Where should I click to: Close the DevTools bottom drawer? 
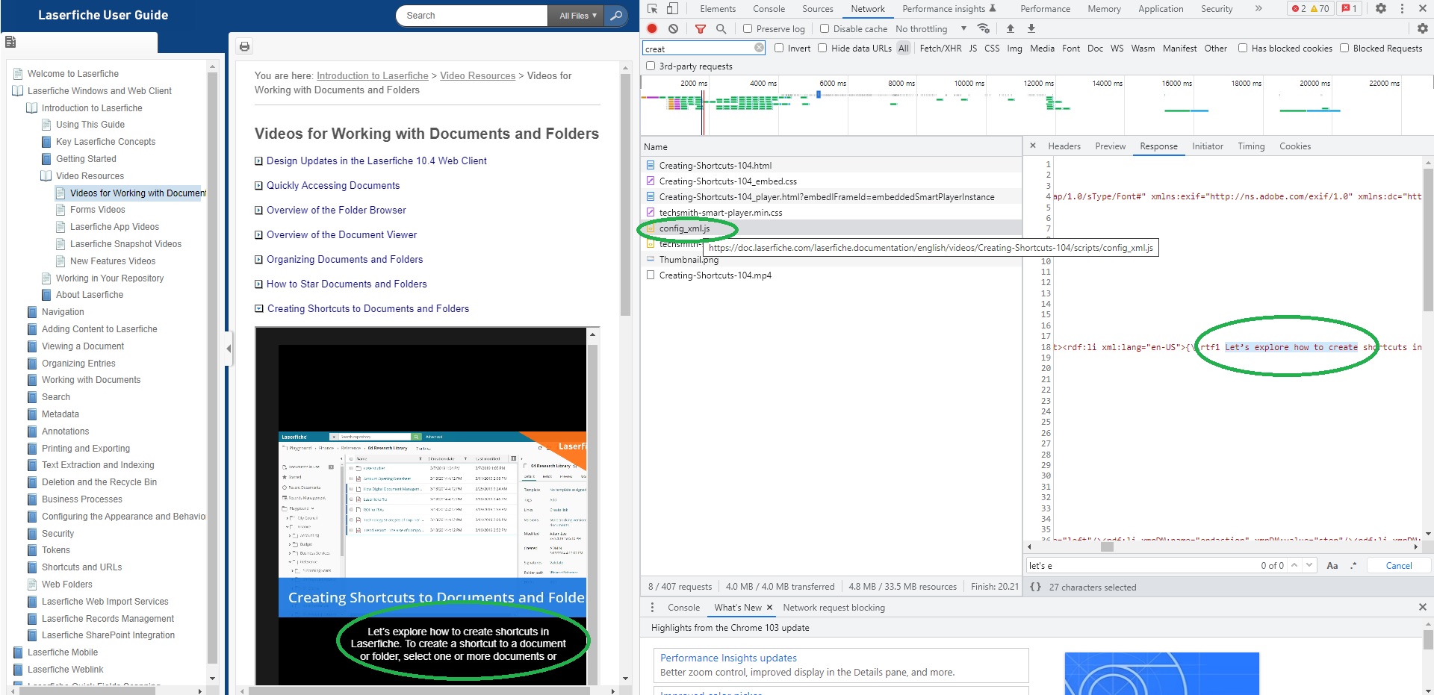pos(1422,607)
